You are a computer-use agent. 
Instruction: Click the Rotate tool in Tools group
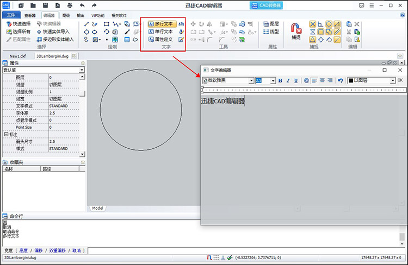pyautogui.click(x=201, y=24)
